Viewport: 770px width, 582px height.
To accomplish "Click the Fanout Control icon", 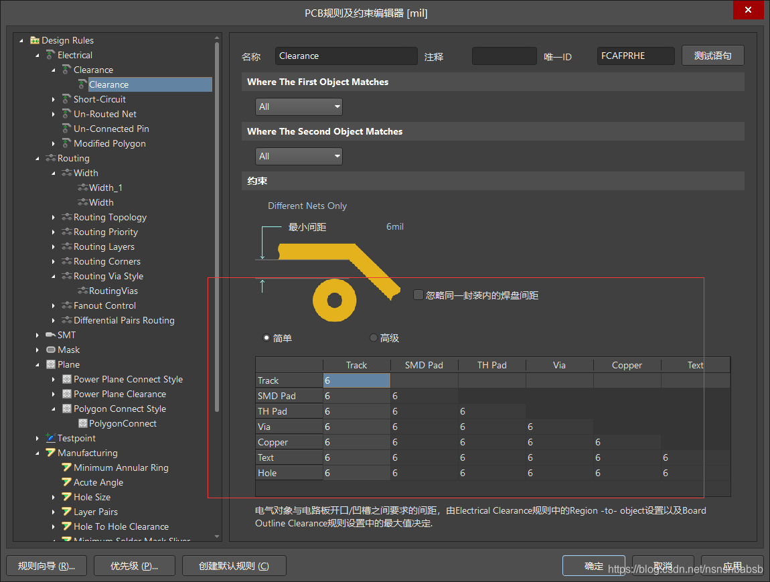I will (66, 305).
